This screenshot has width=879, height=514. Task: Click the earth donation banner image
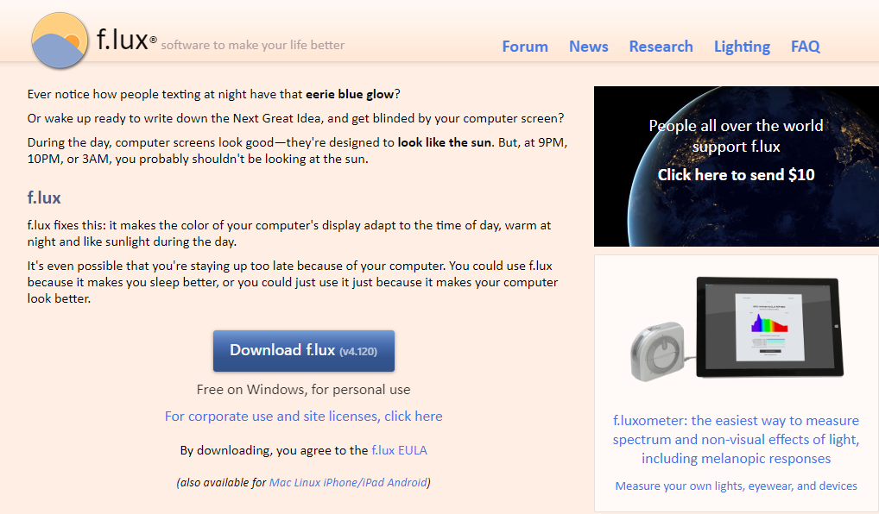click(x=736, y=166)
